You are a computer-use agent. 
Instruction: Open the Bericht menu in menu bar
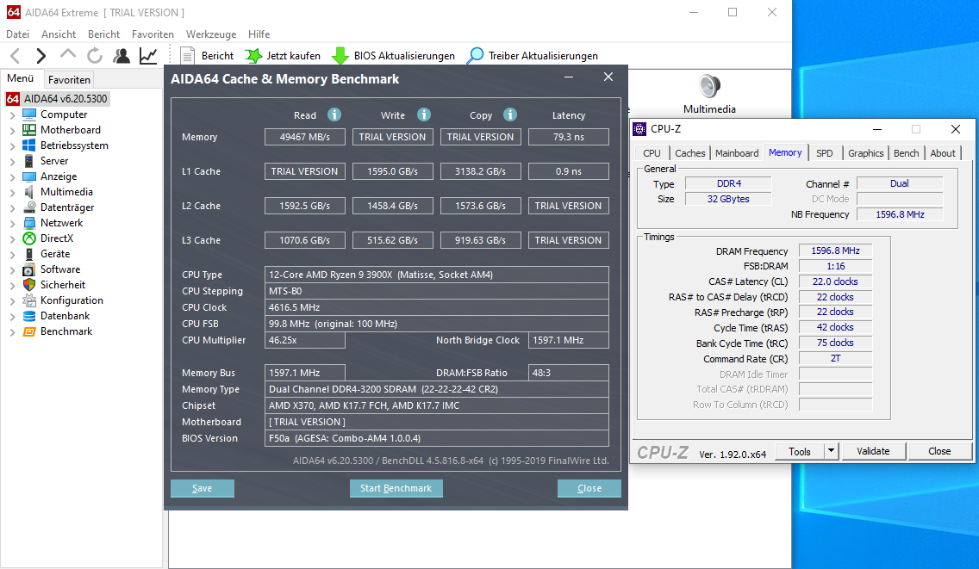tap(103, 34)
